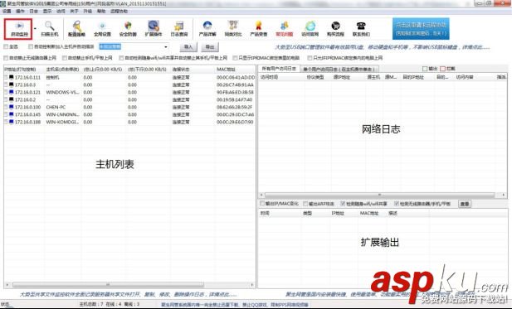Open the dropdown arrow beside Start Monitoring
Screen dimensions: 512x309
pos(35,28)
